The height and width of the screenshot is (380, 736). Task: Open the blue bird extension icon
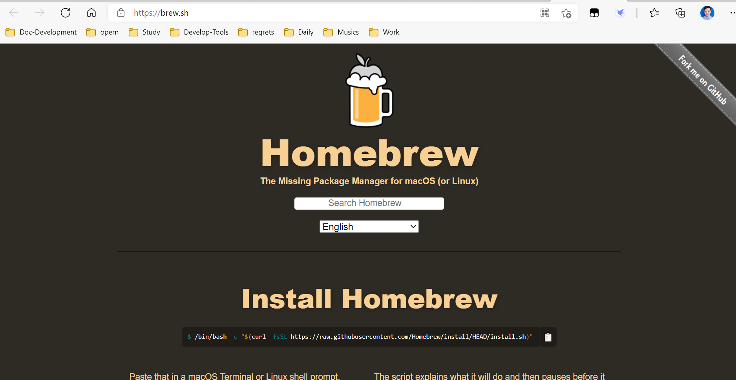(x=620, y=13)
